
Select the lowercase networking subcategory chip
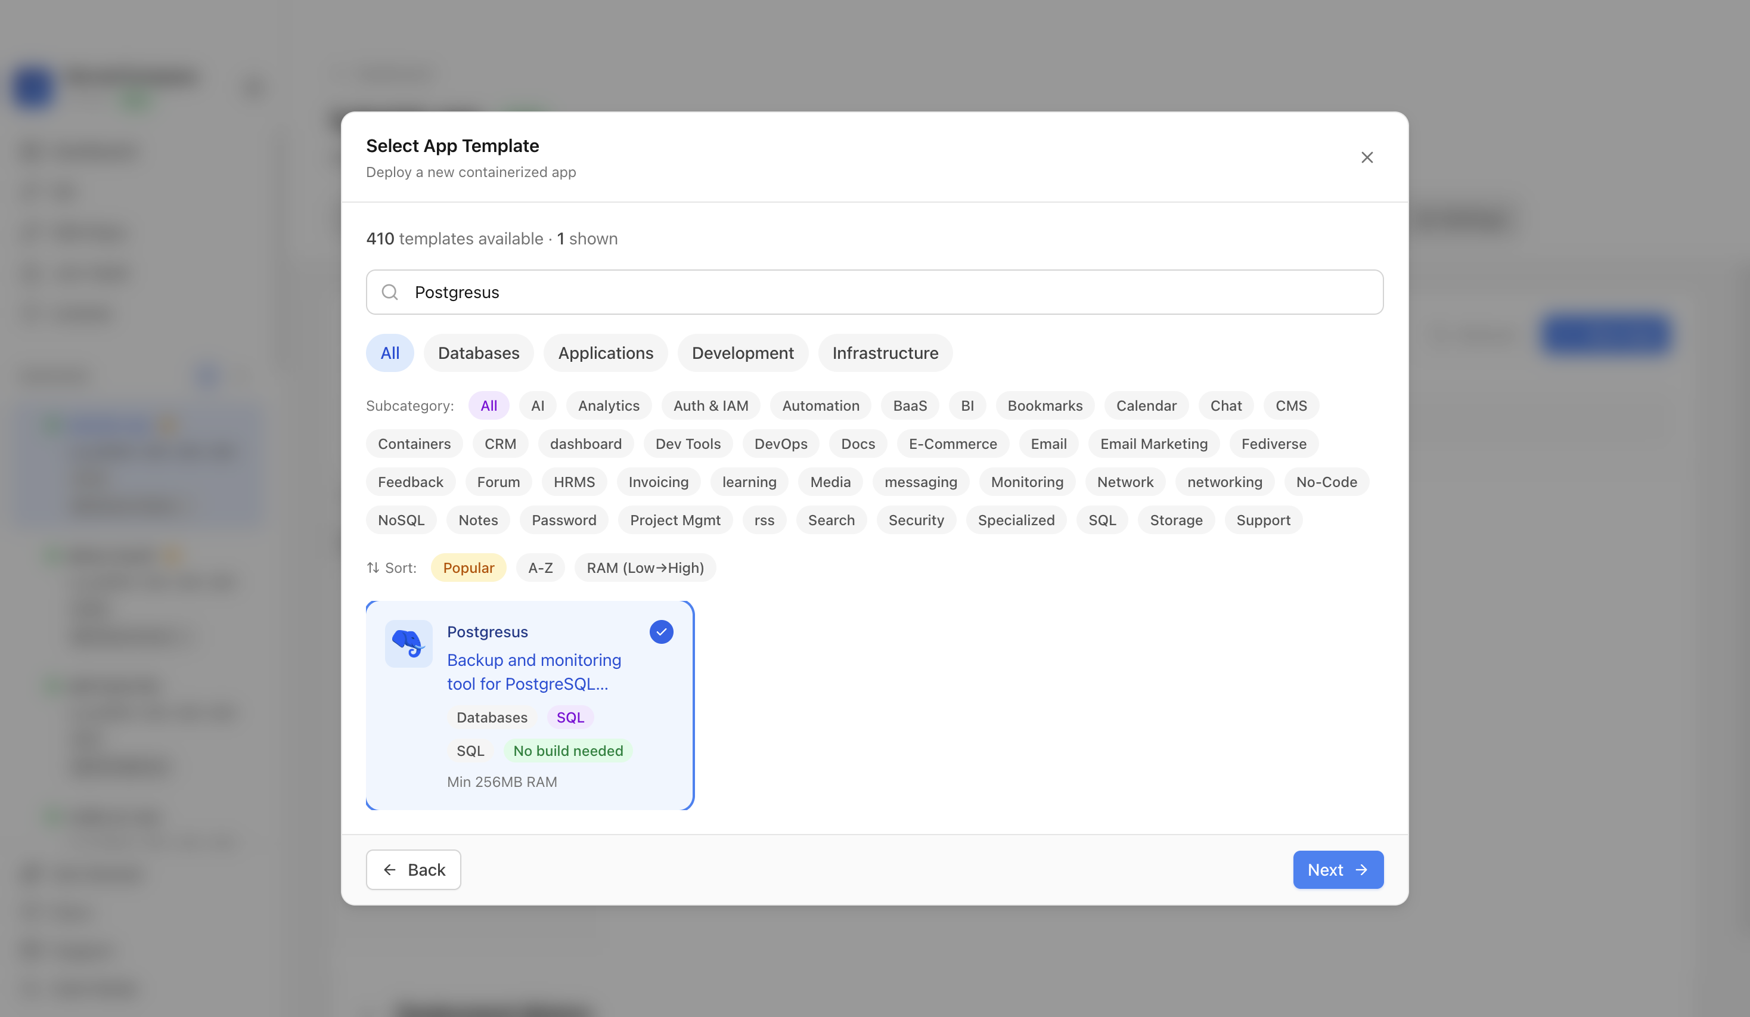pyautogui.click(x=1224, y=482)
